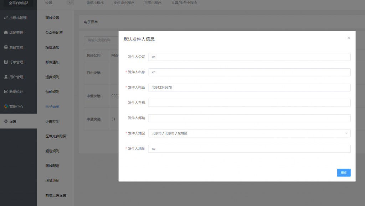Open 电子面单 in the settings submenu
This screenshot has height=206, width=365.
[x=52, y=107]
